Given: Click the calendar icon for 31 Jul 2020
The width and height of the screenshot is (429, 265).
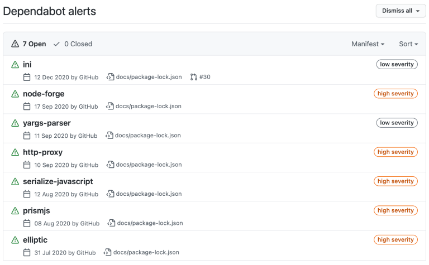Looking at the screenshot, I should pos(27,252).
